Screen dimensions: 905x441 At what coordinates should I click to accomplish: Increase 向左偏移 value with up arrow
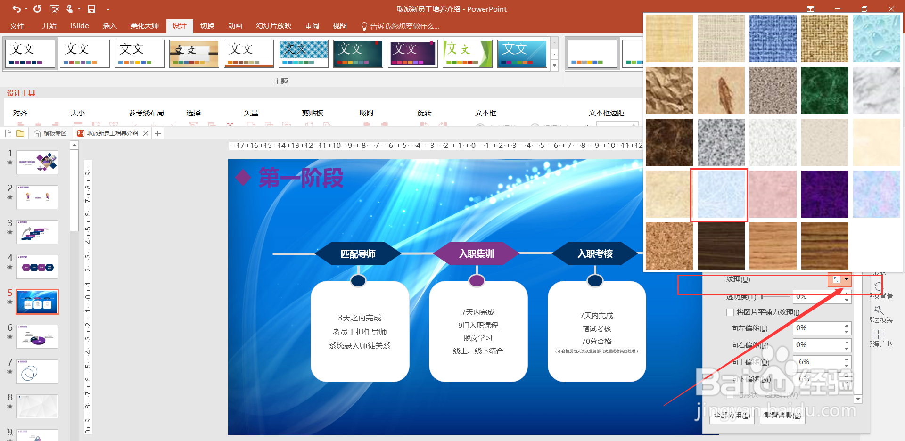(847, 325)
